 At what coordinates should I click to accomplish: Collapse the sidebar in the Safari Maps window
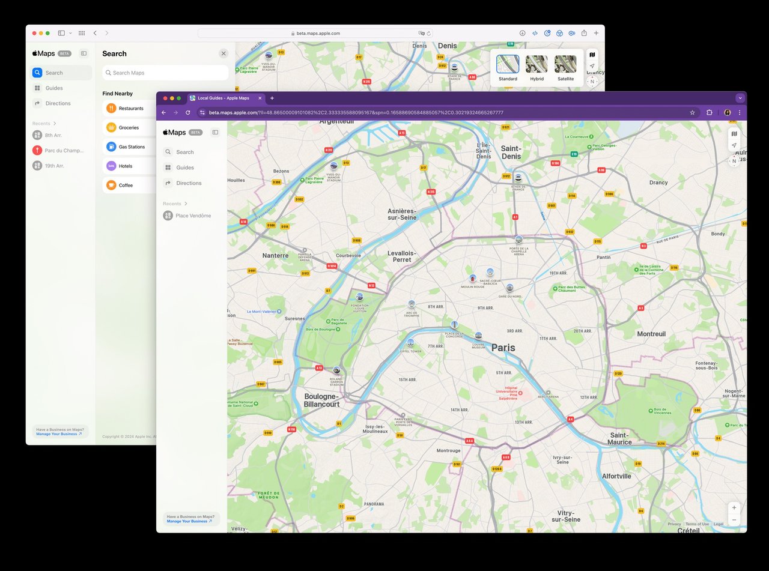pos(84,53)
